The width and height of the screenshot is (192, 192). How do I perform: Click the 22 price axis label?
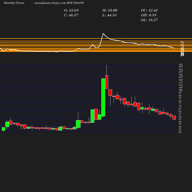tap(180, 132)
